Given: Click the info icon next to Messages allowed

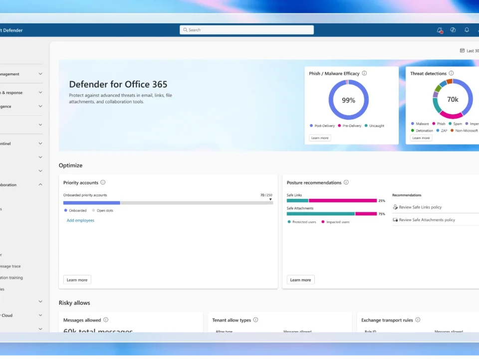Looking at the screenshot, I should (106, 320).
